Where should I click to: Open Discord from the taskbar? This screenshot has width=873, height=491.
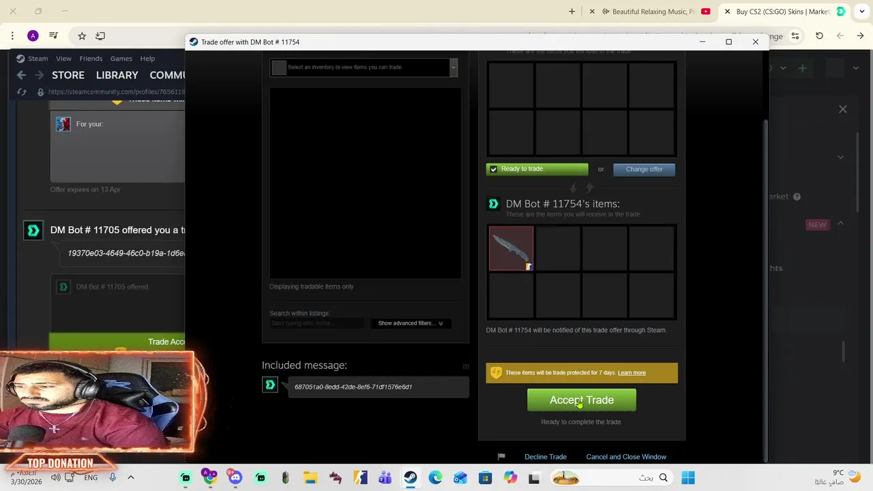pos(235,477)
